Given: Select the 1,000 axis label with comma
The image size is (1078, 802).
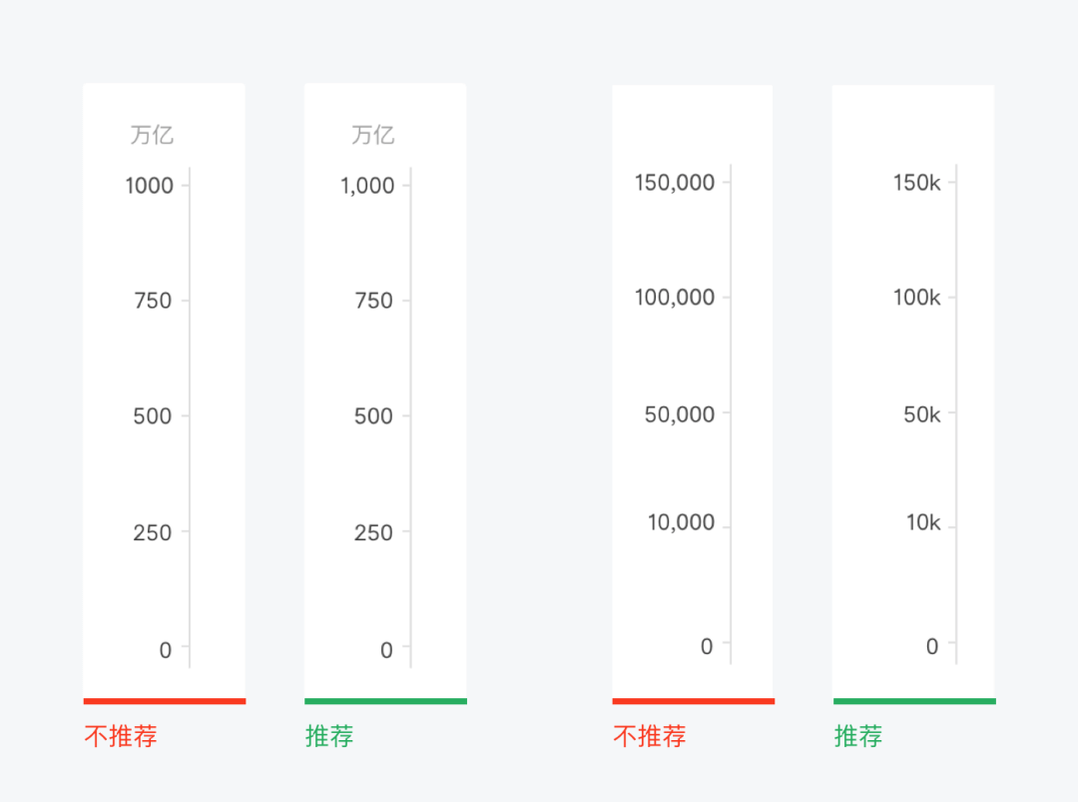Looking at the screenshot, I should [368, 185].
